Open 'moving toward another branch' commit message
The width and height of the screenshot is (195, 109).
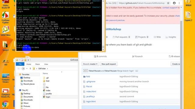click(x=134, y=81)
